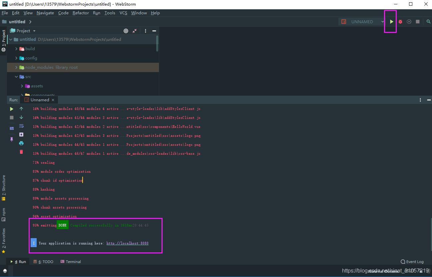This screenshot has width=432, height=277.
Task: Click the untitled breadcrumb in navigation bar
Action: 17,22
